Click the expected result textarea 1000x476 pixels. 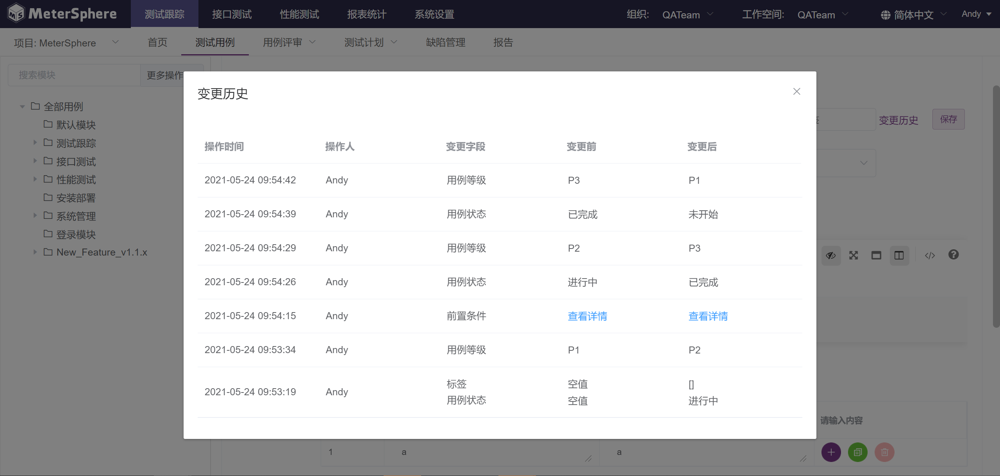tap(706, 452)
